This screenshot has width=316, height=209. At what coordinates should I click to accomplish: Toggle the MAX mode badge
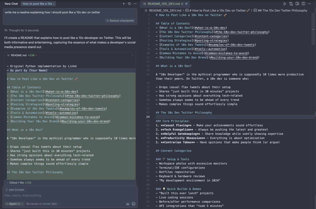pyautogui.click(x=54, y=204)
